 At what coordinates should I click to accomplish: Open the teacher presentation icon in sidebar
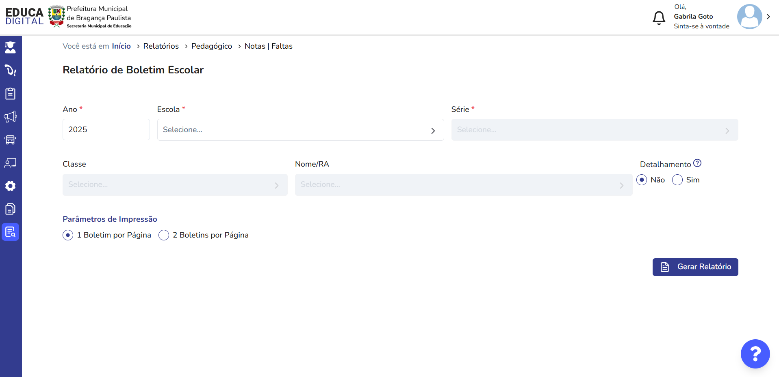(x=10, y=163)
